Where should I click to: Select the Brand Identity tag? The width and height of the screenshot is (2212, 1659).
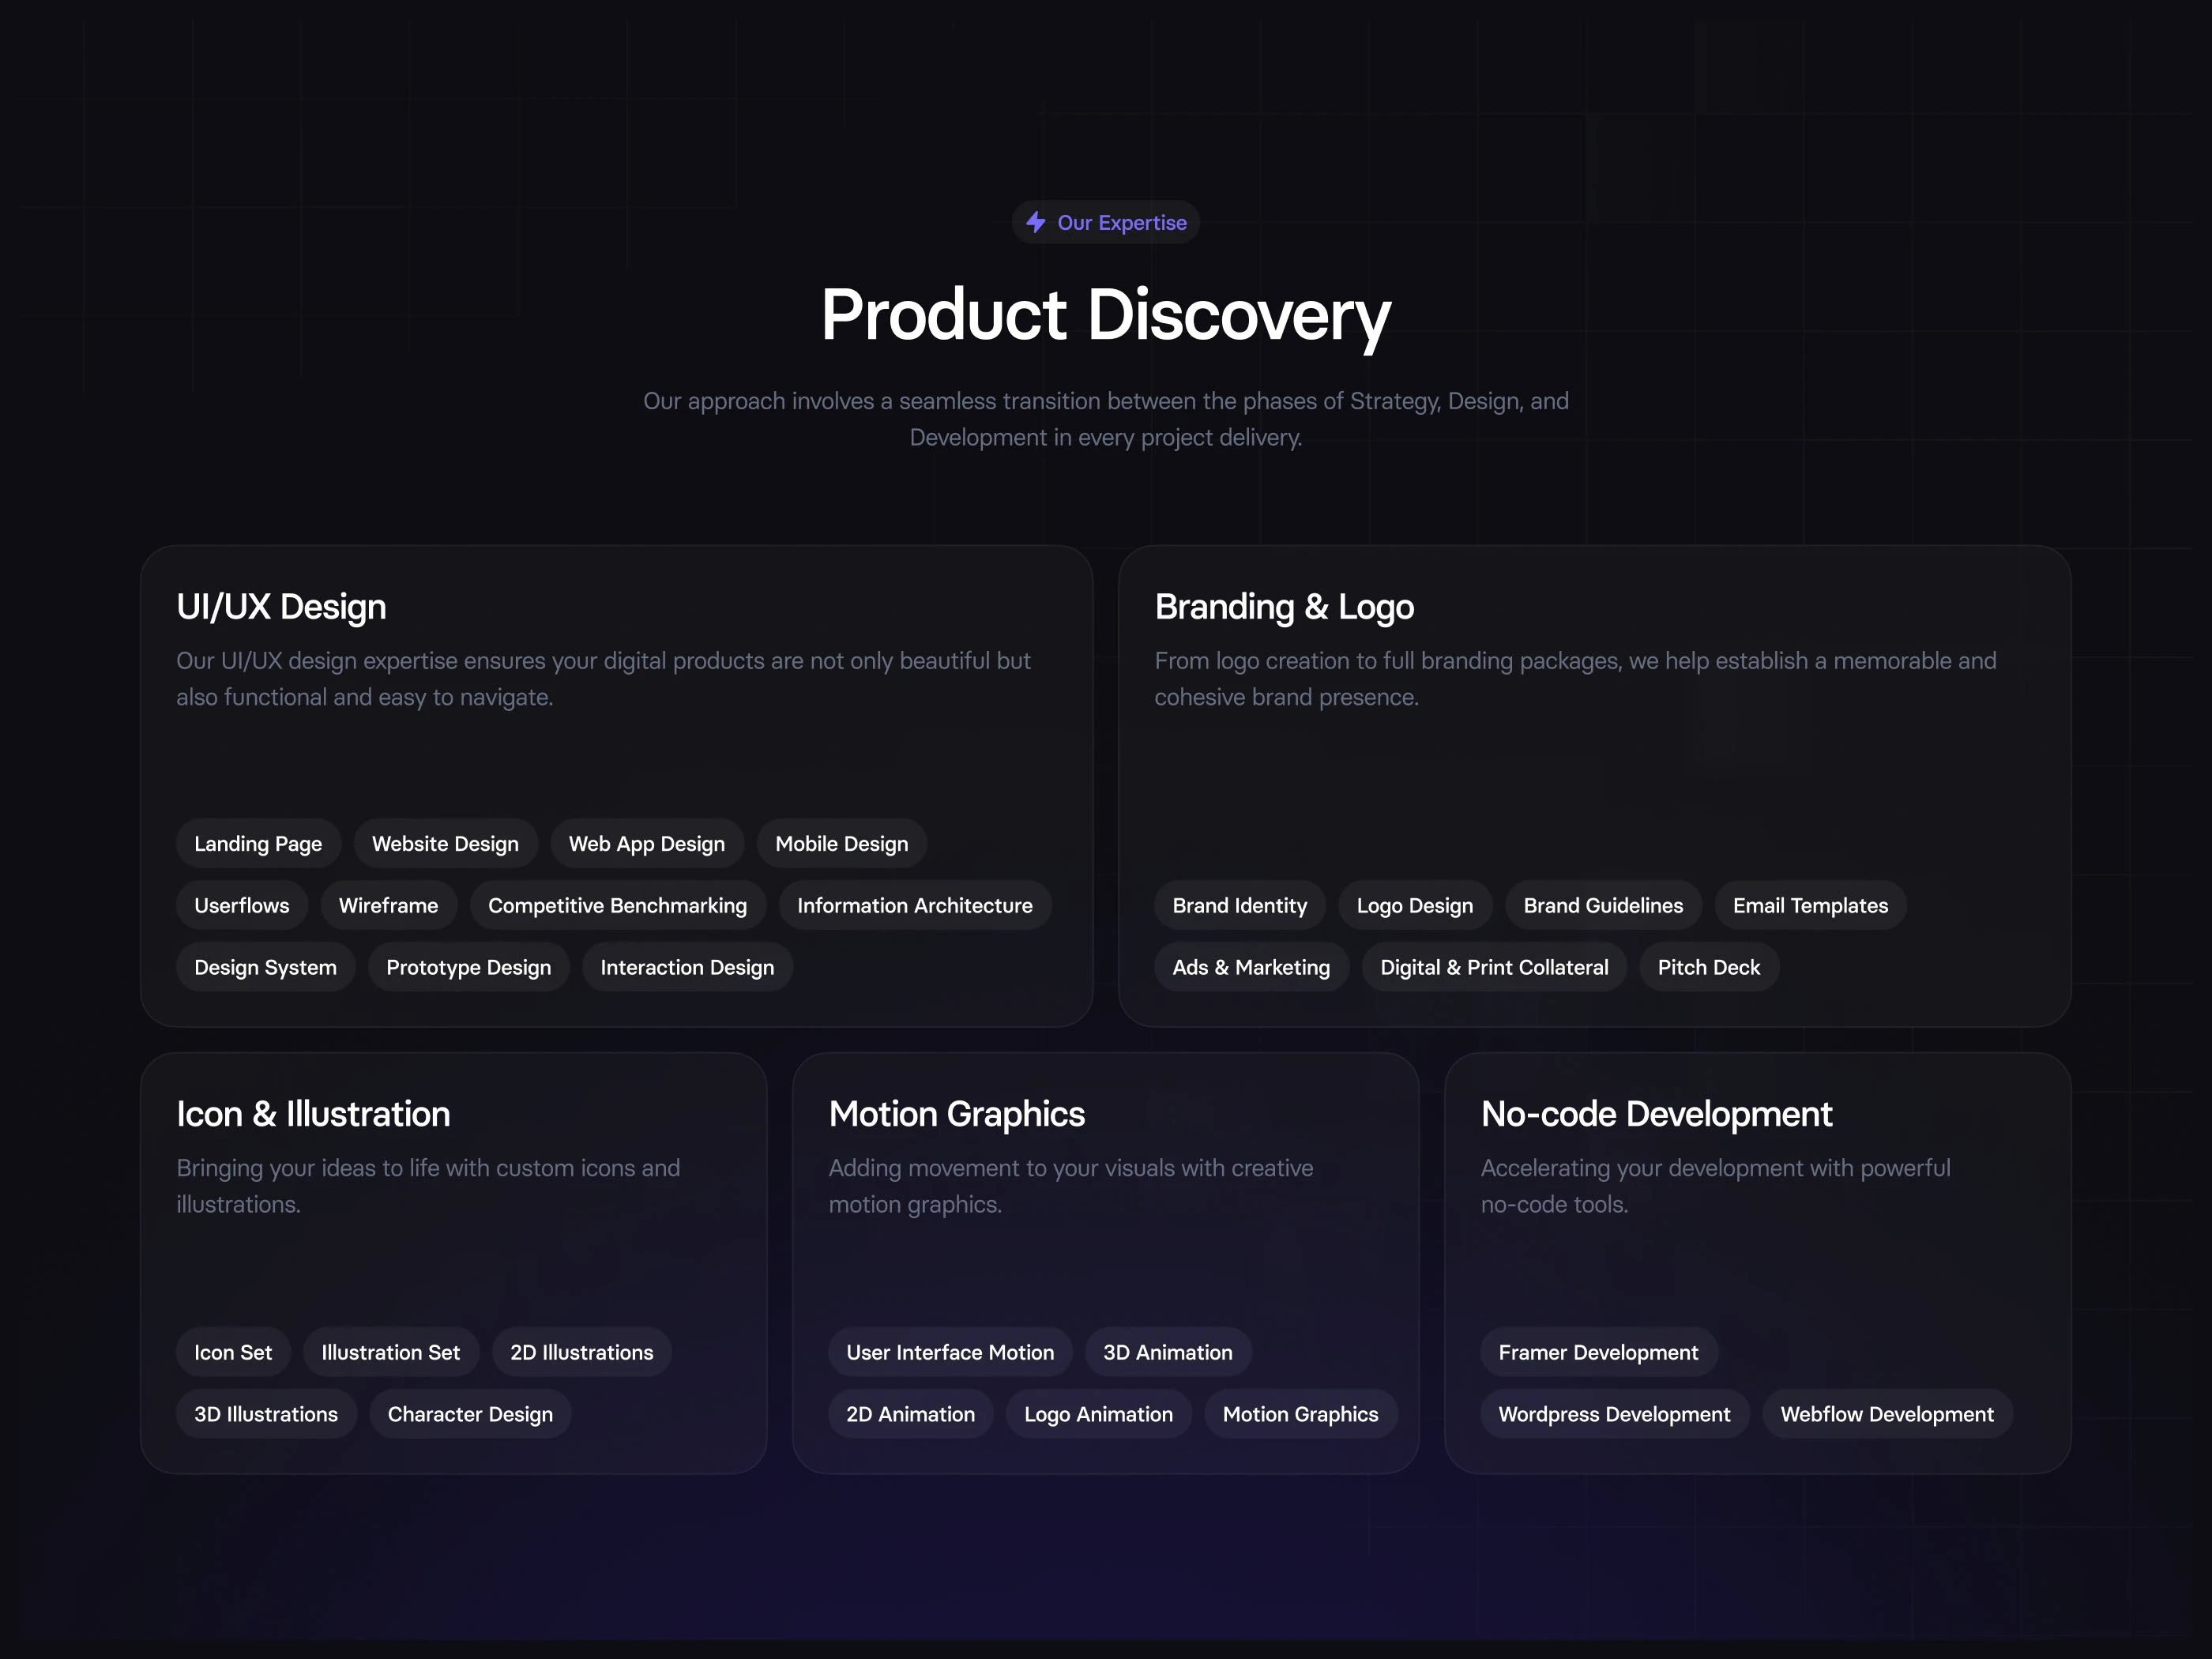(x=1239, y=905)
